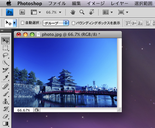This screenshot has width=155, height=128.
Task: Open the Apple menu
Action: 9,3
